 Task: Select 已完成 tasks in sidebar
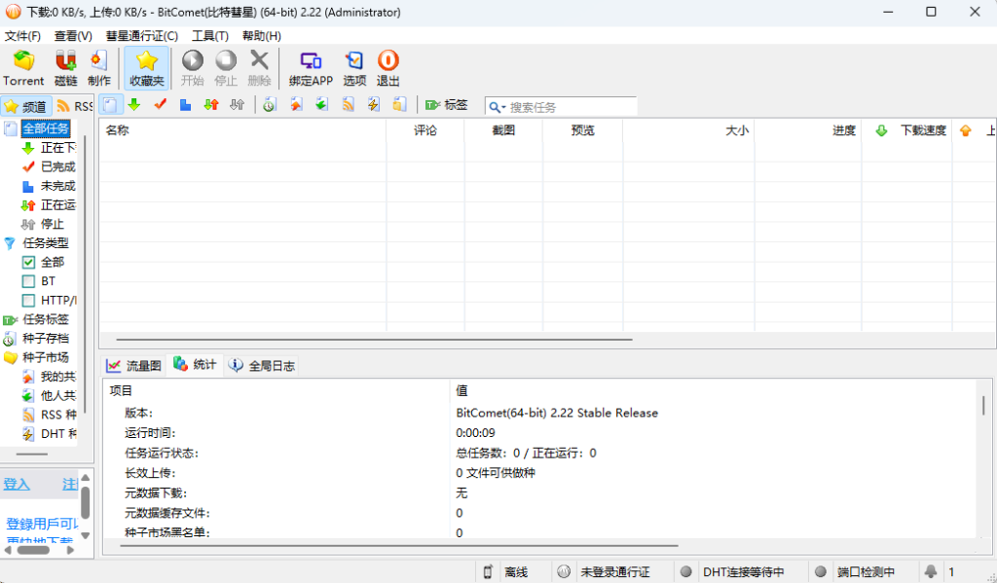tap(57, 166)
